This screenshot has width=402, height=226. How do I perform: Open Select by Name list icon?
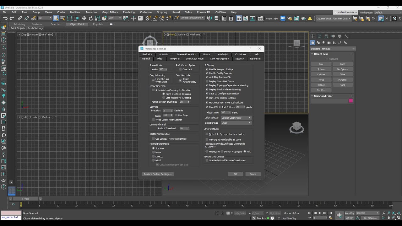click(x=62, y=18)
